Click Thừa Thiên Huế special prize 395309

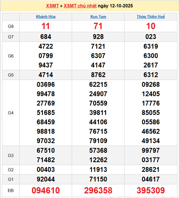click(x=151, y=190)
